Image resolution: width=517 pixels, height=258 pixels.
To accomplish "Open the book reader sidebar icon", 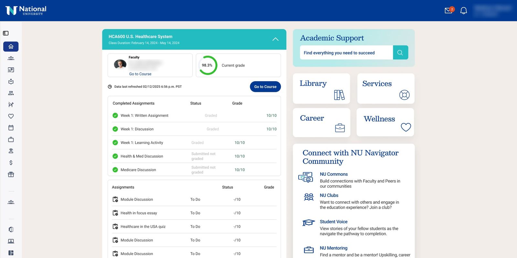I will (11, 82).
